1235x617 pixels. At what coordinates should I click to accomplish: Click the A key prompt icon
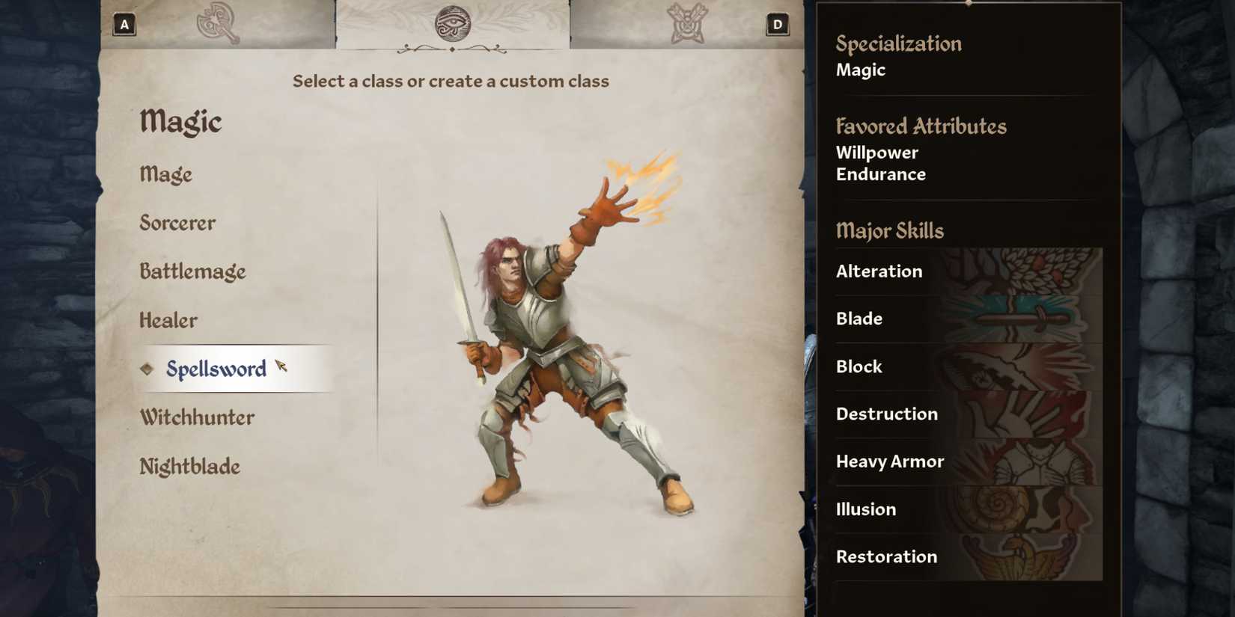(x=124, y=25)
